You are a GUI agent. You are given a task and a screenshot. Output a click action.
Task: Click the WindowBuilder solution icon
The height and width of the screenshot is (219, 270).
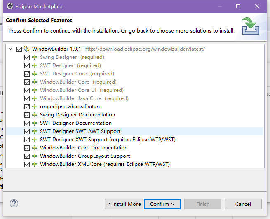[x=27, y=49]
